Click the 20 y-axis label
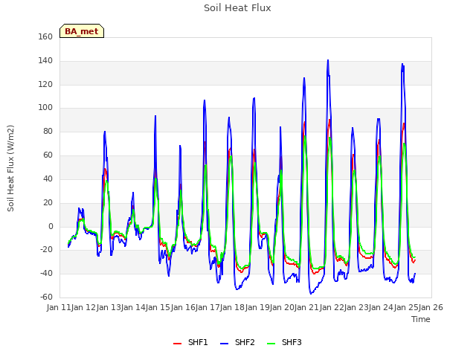 tap(48, 202)
